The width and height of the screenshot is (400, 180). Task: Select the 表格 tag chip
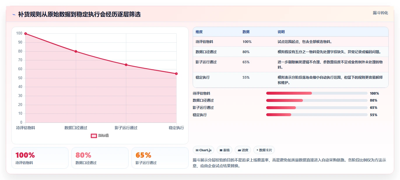click(x=224, y=150)
